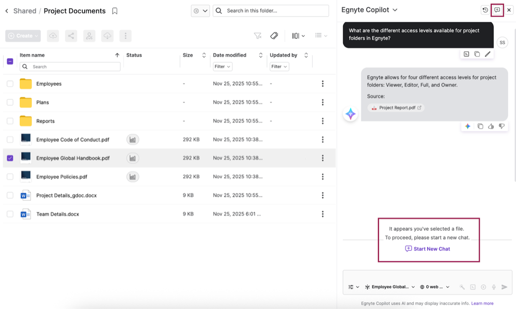Open the Project Report.pdf source link
This screenshot has height=309, width=516.
(x=397, y=108)
